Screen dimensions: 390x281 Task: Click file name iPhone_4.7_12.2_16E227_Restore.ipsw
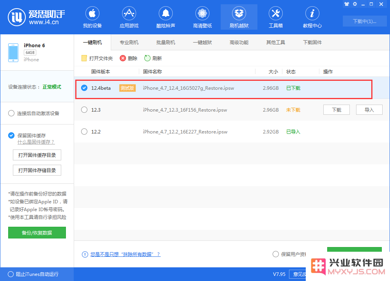tap(185, 132)
